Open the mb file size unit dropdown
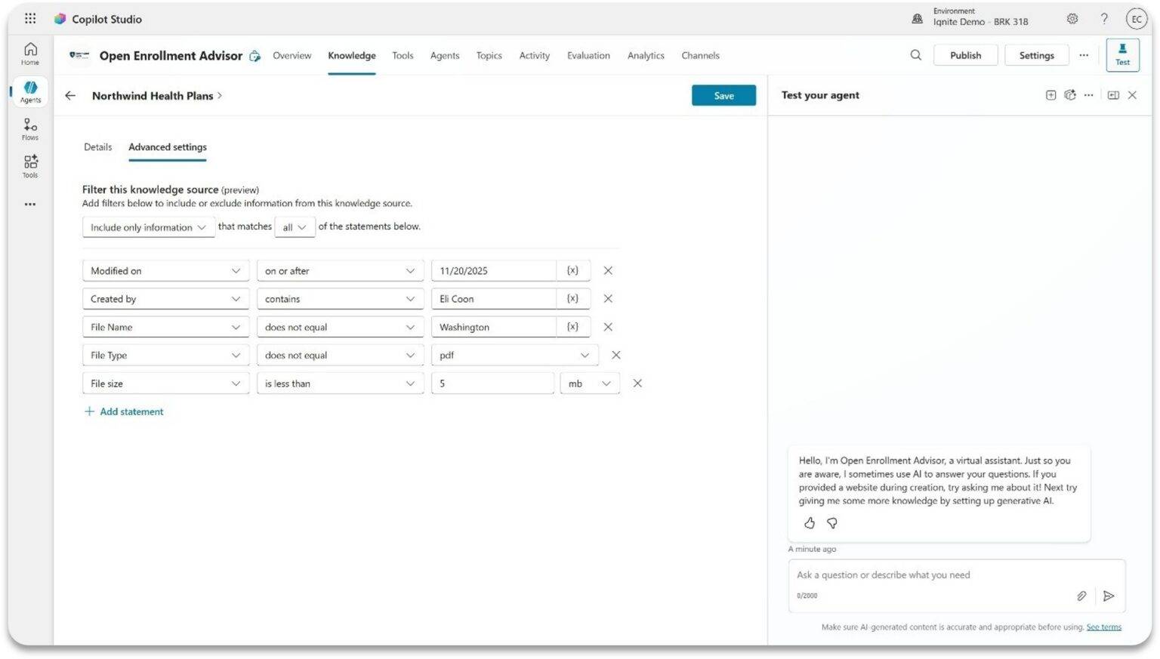 coord(589,383)
